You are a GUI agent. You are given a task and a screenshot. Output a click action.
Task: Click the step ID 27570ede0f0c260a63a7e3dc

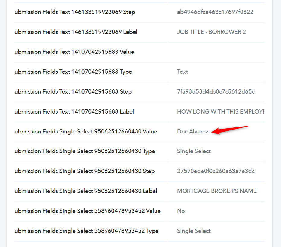point(216,171)
